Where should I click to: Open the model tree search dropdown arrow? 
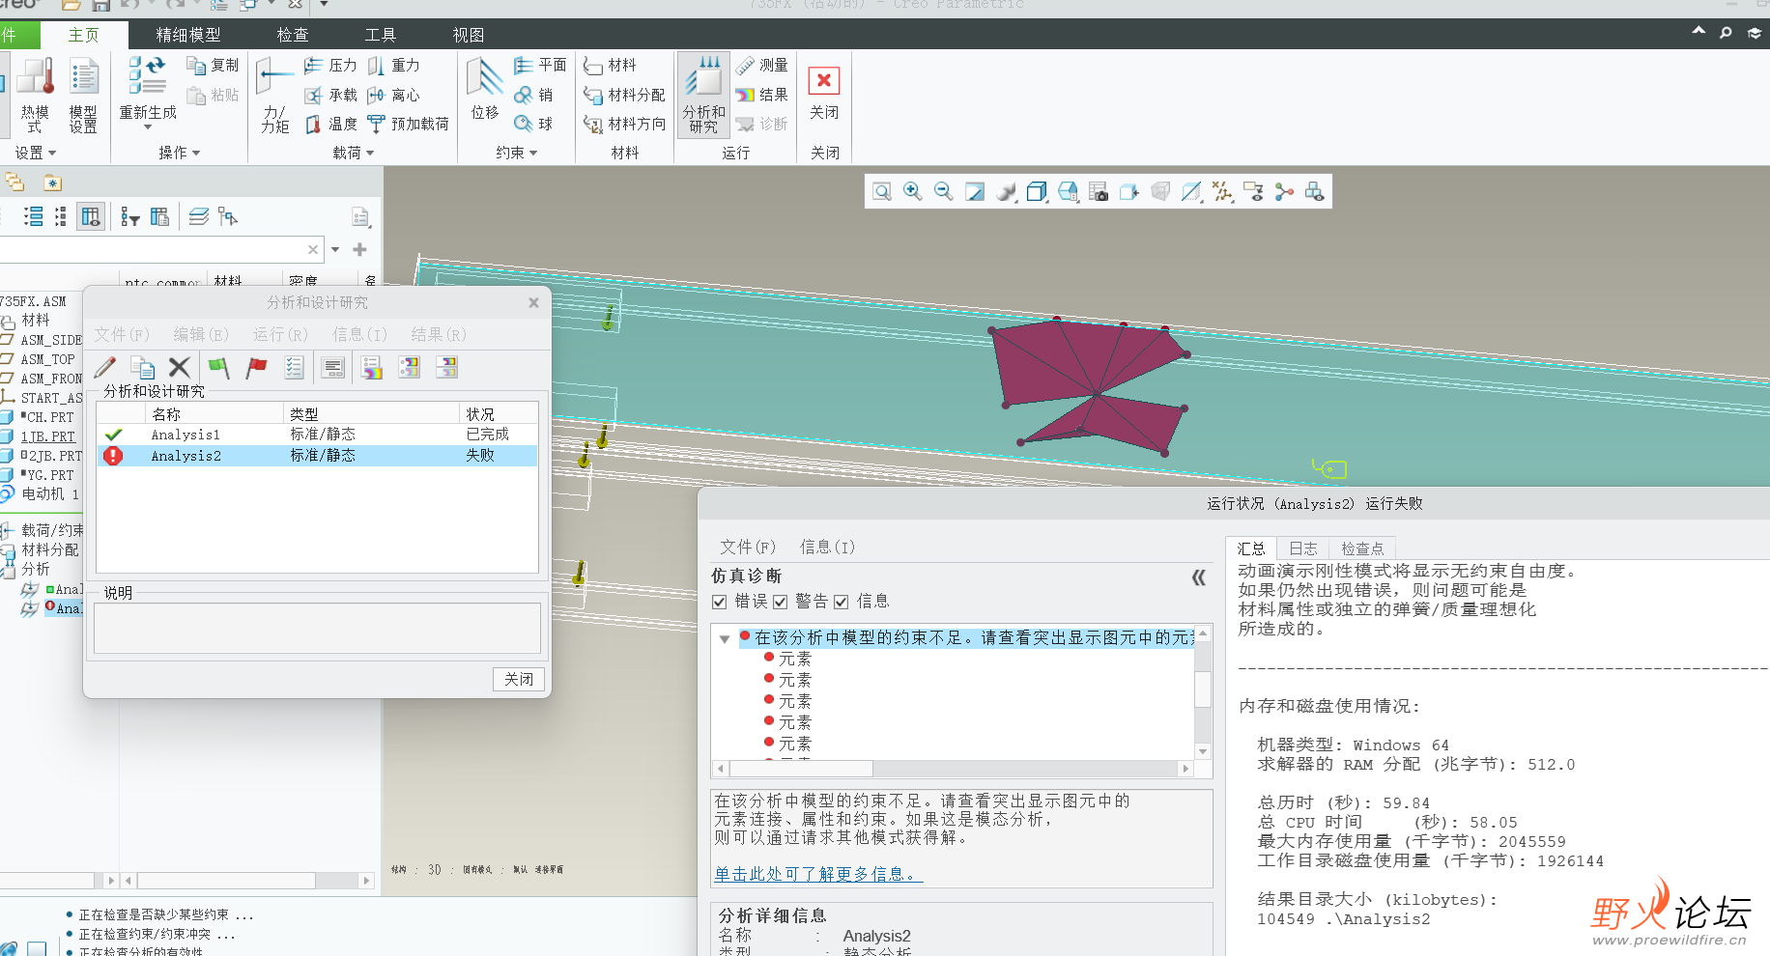coord(335,249)
